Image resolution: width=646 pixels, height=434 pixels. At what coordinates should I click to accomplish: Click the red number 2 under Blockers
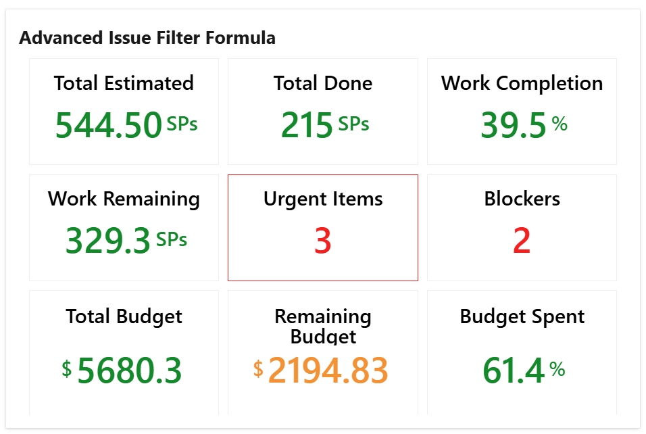(522, 241)
